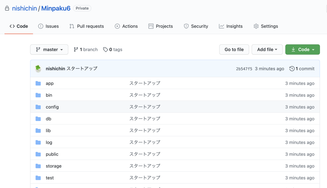Open commit hash 2b547f5

(244, 69)
